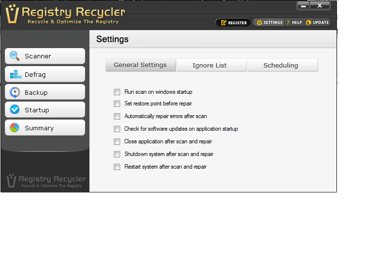Click the Scanner magnifying glass icon

click(x=15, y=56)
